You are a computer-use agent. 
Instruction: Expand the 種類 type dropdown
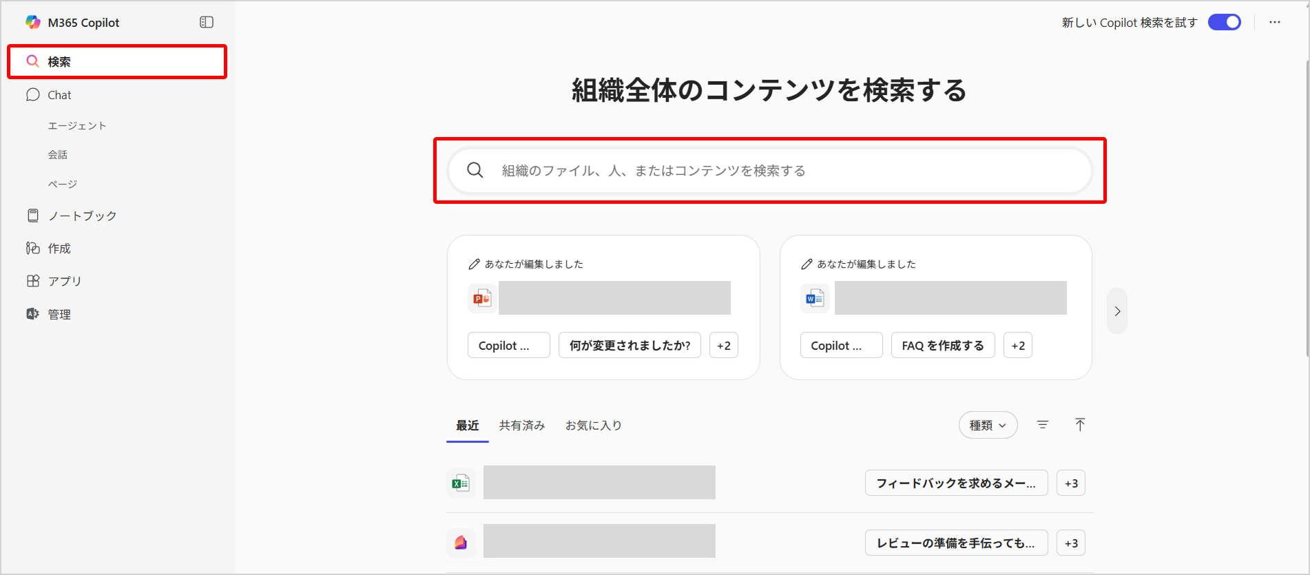[x=988, y=426]
